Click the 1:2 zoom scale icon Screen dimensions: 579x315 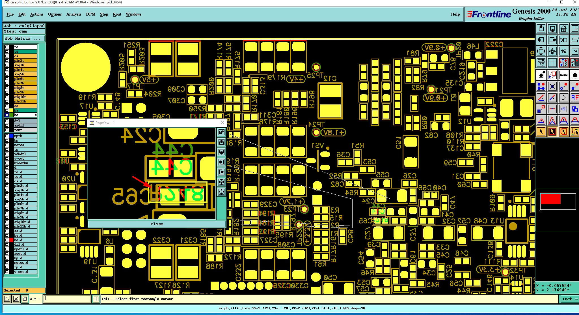pyautogui.click(x=563, y=51)
